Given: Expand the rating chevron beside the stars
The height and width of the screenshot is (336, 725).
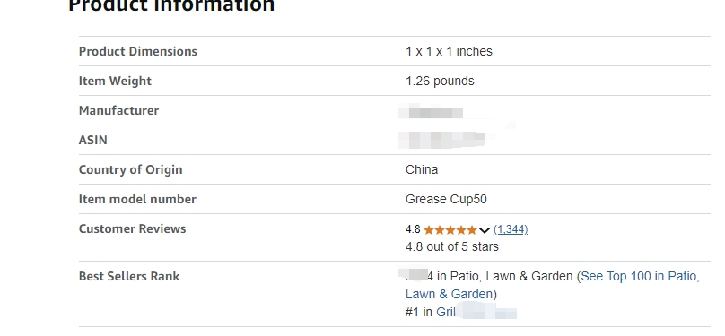Looking at the screenshot, I should coord(485,230).
